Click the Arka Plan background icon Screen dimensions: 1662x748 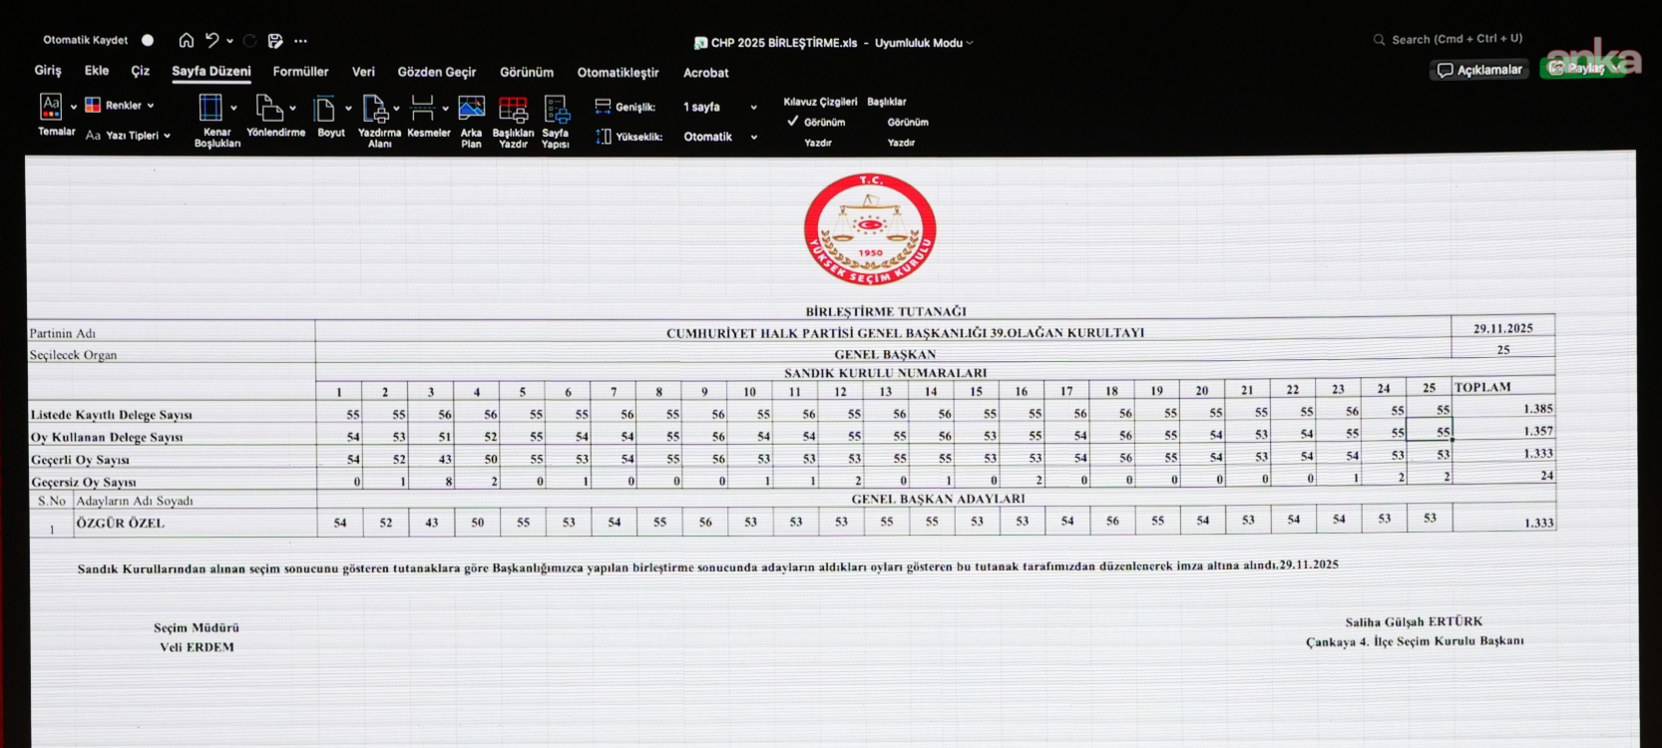[471, 108]
